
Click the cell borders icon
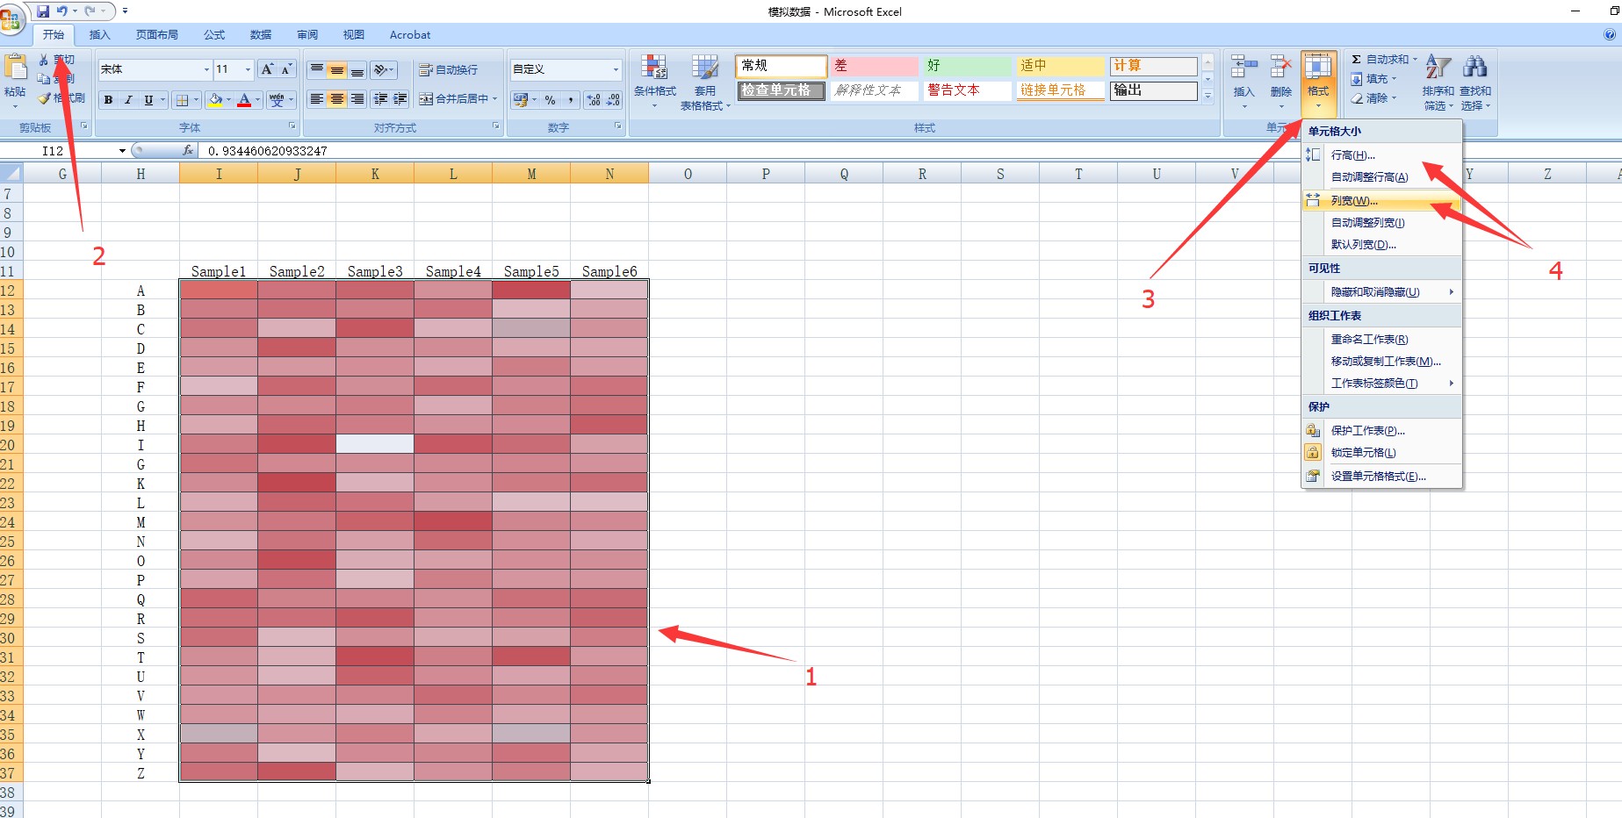(x=182, y=99)
